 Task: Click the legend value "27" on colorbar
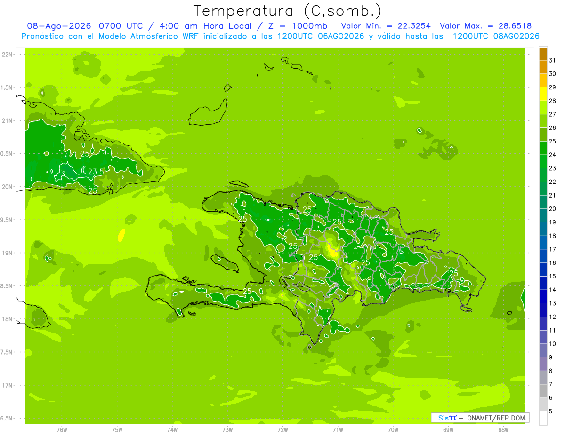[552, 114]
